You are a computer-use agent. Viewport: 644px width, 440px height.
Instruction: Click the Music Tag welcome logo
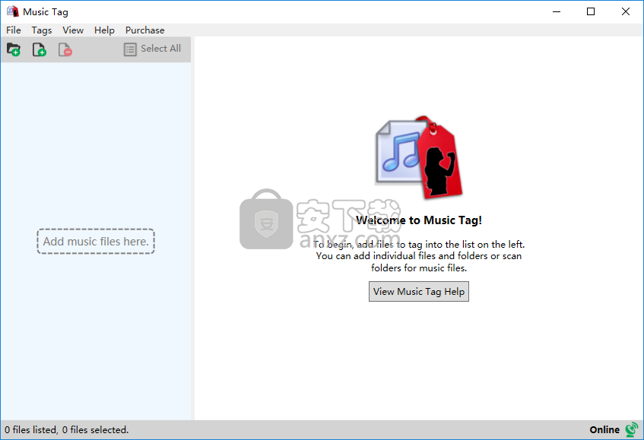pyautogui.click(x=419, y=157)
